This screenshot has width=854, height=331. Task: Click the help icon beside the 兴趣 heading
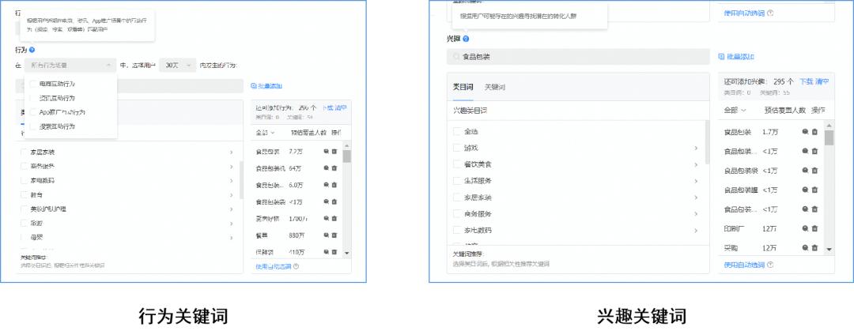[x=467, y=39]
